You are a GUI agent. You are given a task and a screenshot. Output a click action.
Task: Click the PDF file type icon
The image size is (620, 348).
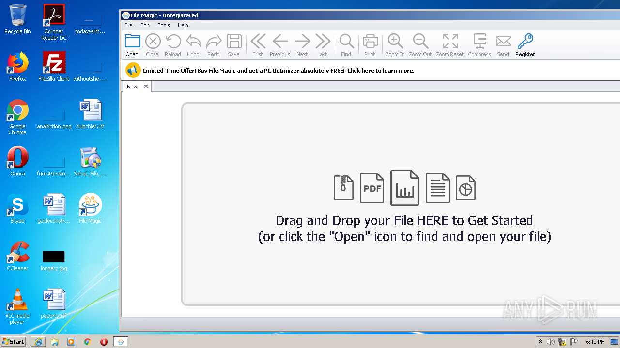[372, 188]
